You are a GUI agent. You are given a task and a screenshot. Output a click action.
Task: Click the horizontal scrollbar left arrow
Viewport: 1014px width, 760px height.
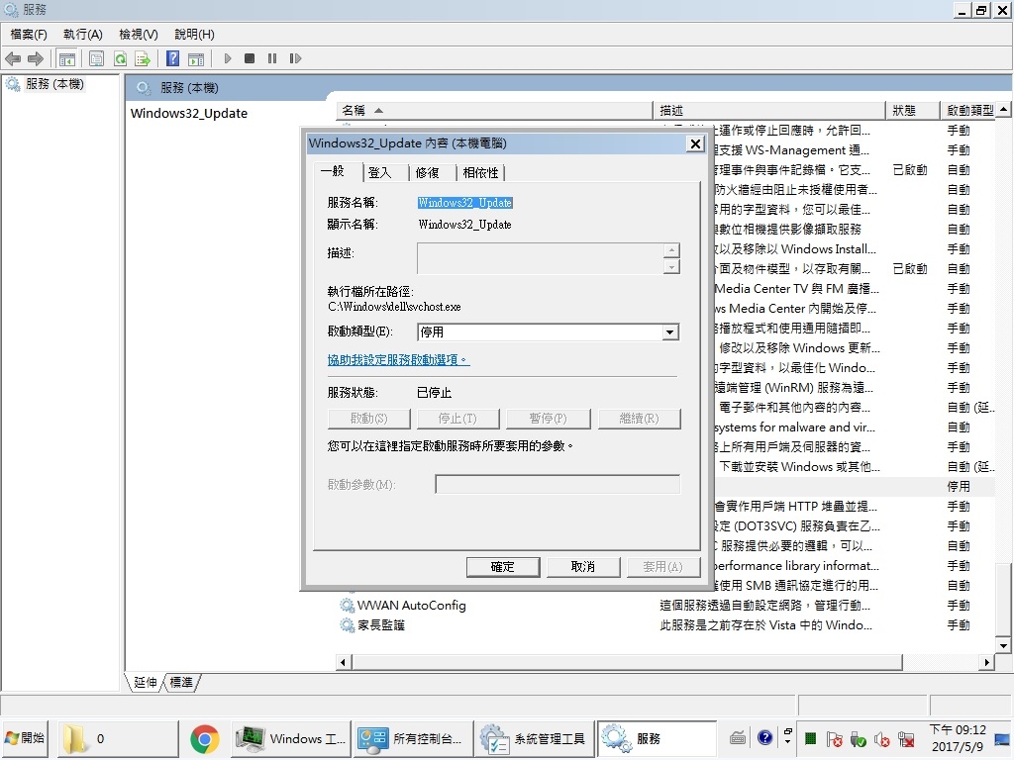coord(344,662)
